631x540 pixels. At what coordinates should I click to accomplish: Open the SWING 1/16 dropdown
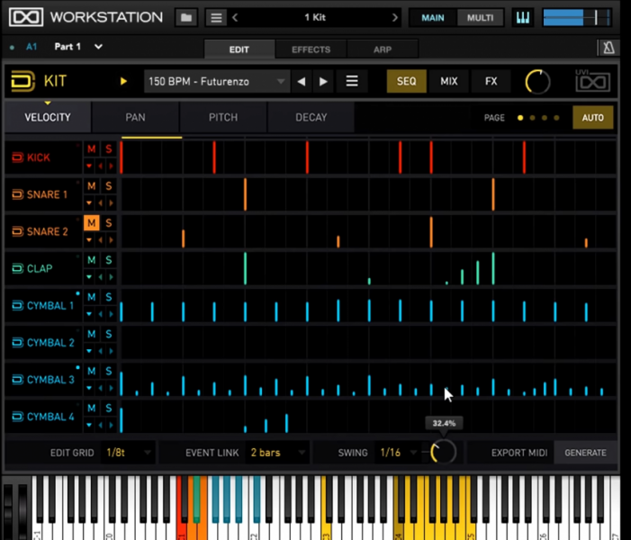pos(399,453)
